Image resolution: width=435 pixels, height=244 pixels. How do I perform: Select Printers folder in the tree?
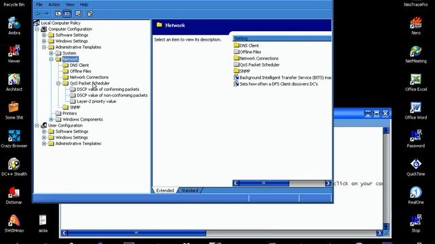[69, 113]
